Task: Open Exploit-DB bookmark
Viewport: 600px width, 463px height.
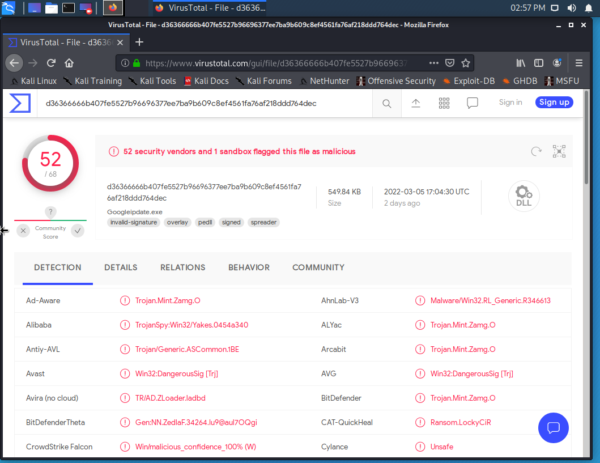Action: click(469, 81)
